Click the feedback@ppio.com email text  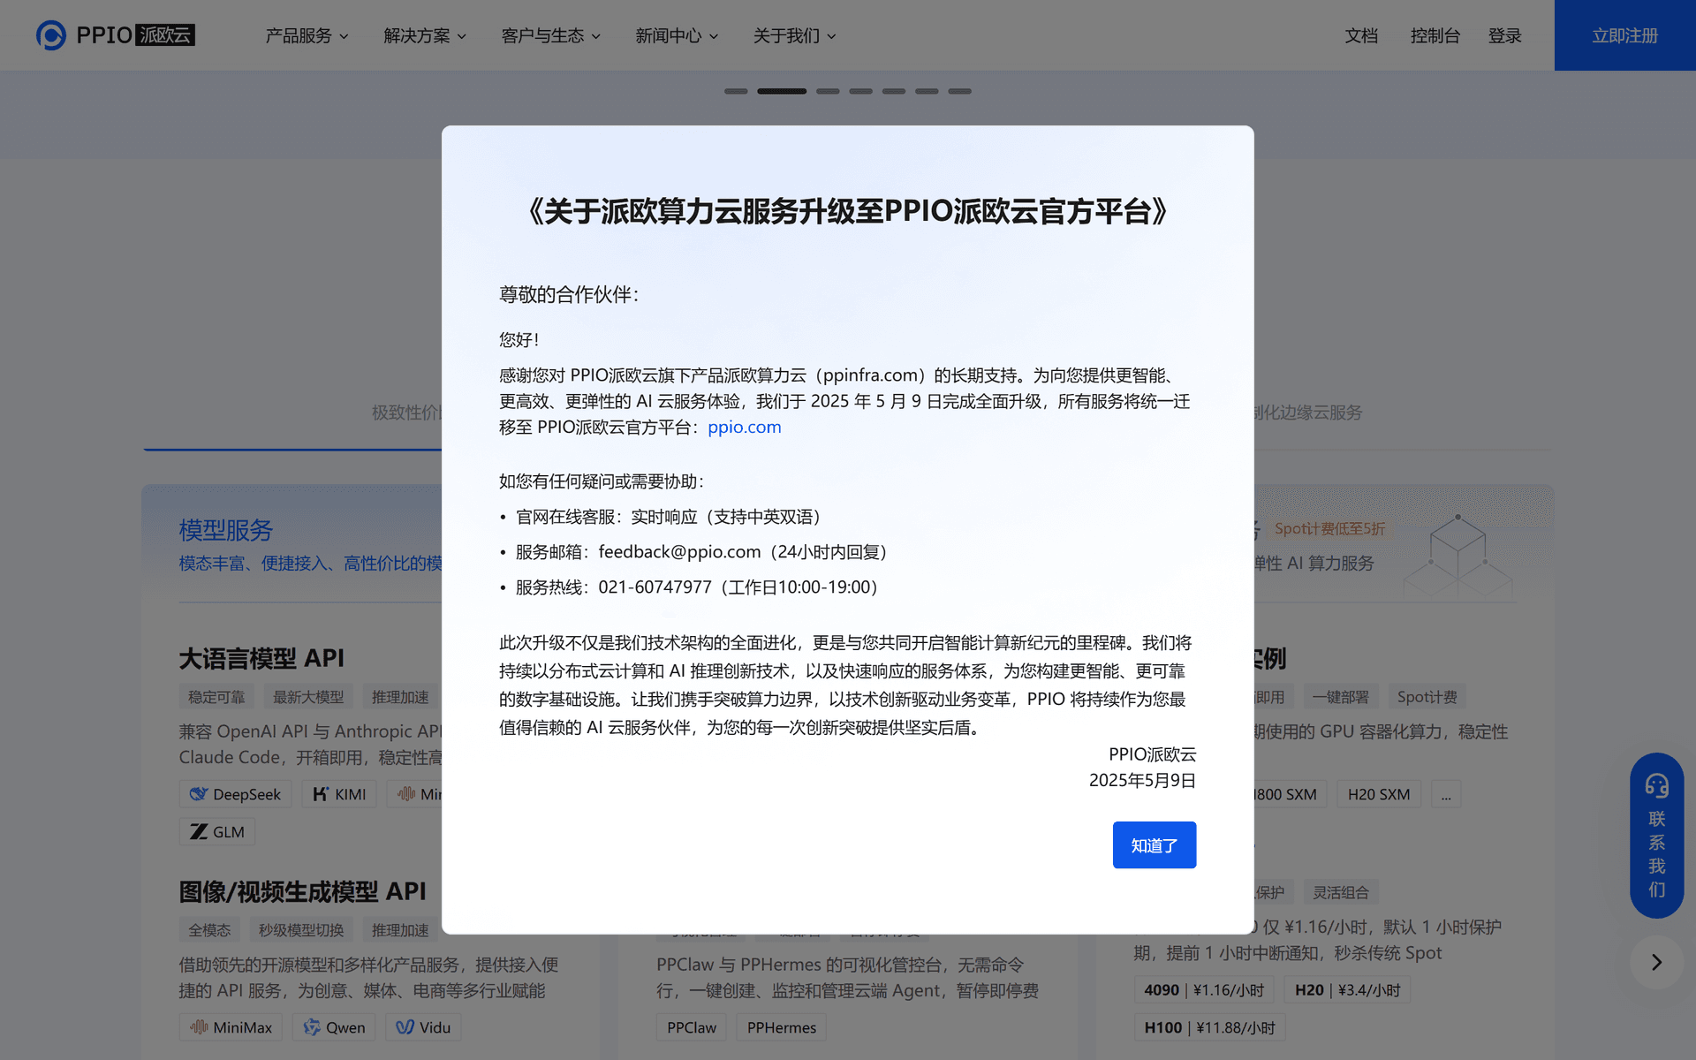(x=679, y=552)
